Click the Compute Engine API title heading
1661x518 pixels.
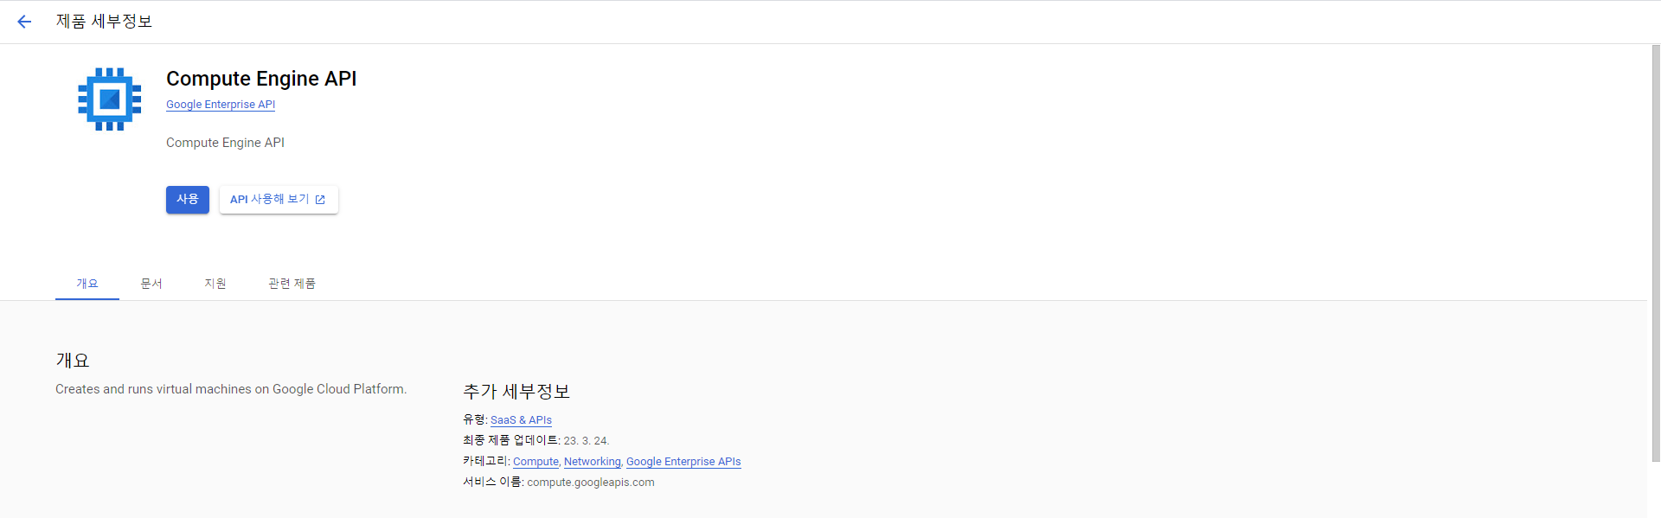(261, 79)
